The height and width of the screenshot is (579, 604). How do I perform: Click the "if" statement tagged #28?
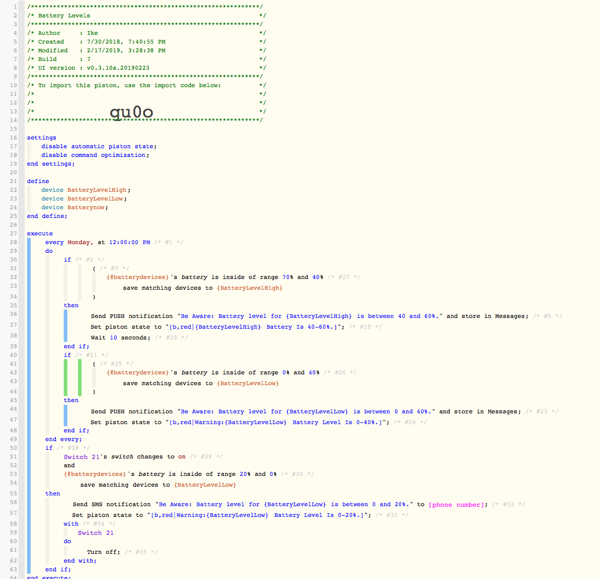49,448
